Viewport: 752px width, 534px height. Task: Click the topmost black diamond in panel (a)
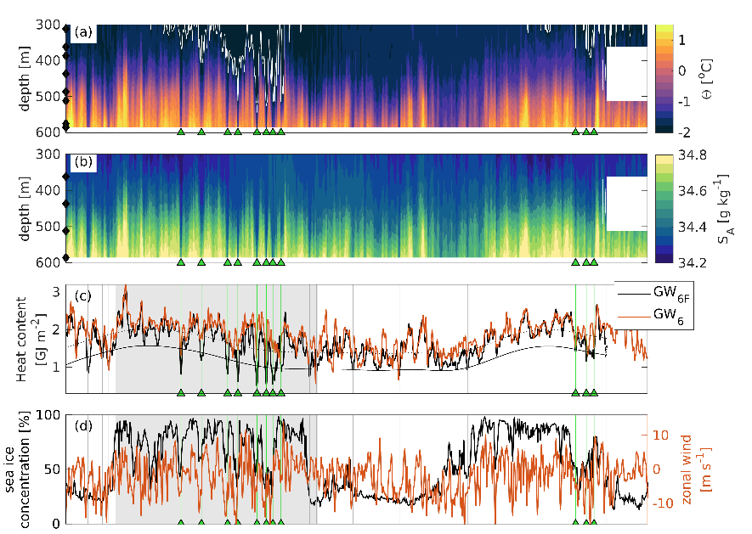coord(67,30)
